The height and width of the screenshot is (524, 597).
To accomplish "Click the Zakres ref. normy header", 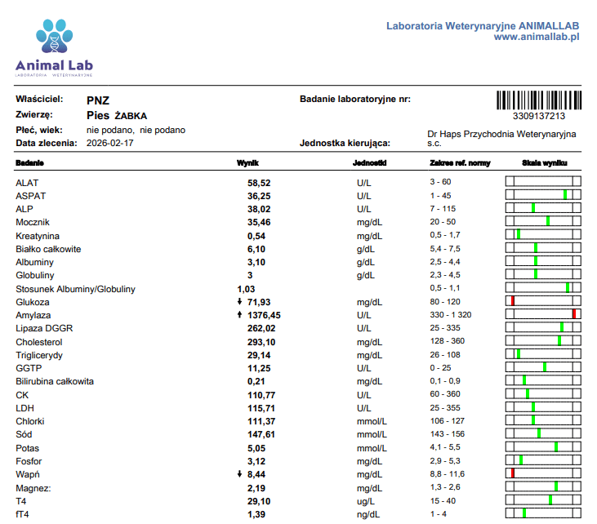I will tap(460, 163).
